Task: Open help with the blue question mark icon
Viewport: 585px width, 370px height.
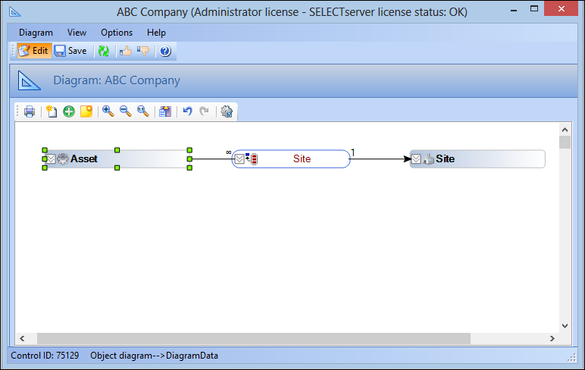Action: click(x=165, y=51)
